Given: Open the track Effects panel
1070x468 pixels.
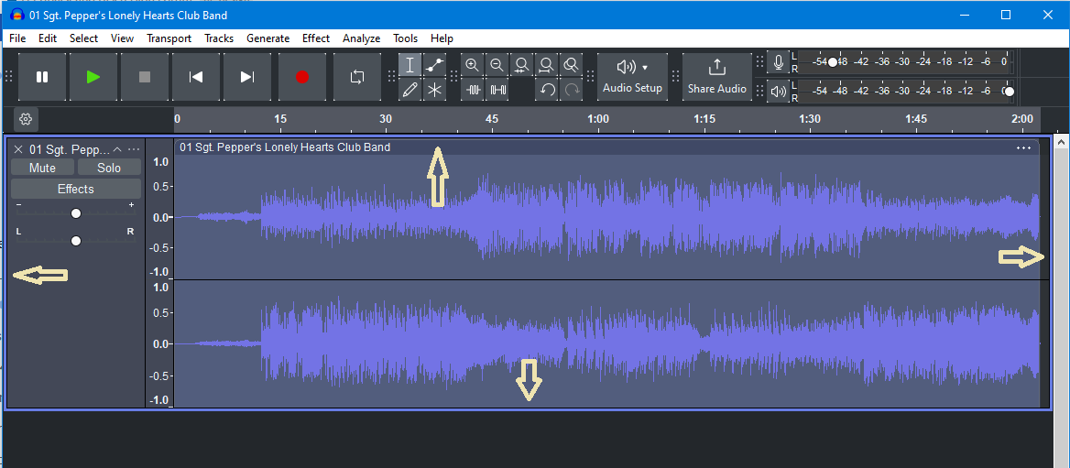Looking at the screenshot, I should pos(76,189).
